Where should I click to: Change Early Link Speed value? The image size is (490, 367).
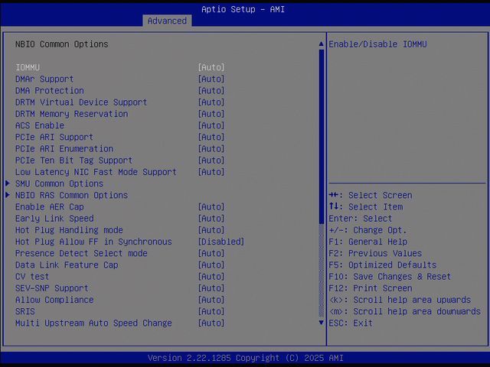(x=211, y=219)
